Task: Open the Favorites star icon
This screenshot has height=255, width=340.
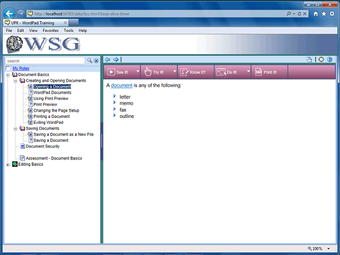Action: click(x=324, y=14)
